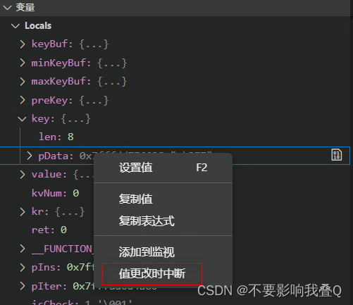Expand the maxKeyBuf variable
The image size is (353, 305).
23,82
